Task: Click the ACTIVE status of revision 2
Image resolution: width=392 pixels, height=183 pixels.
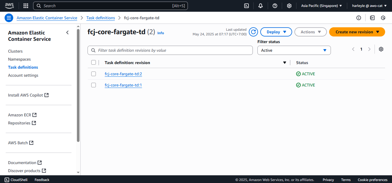Action: coord(306,74)
